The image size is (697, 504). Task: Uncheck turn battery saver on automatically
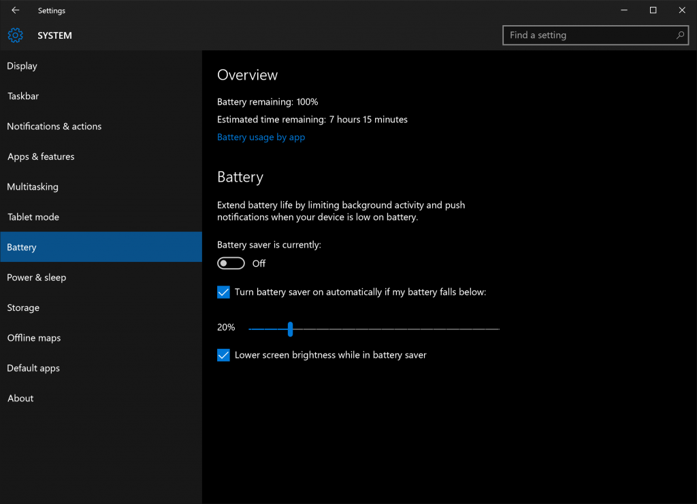(223, 292)
